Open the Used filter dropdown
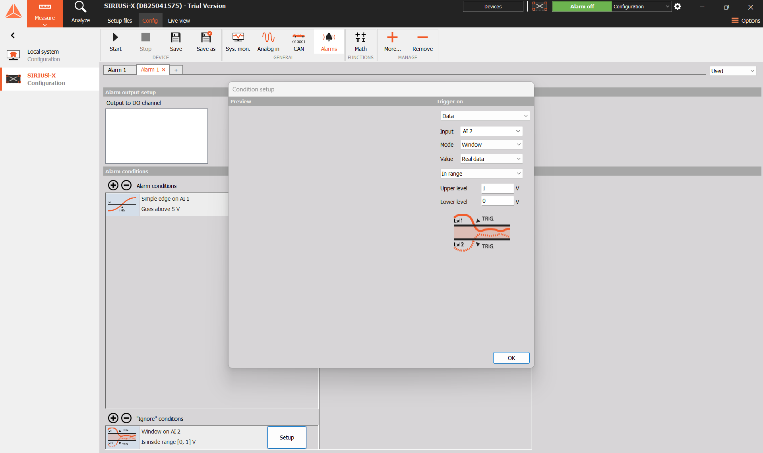Screen dimensions: 763x453 coord(733,71)
